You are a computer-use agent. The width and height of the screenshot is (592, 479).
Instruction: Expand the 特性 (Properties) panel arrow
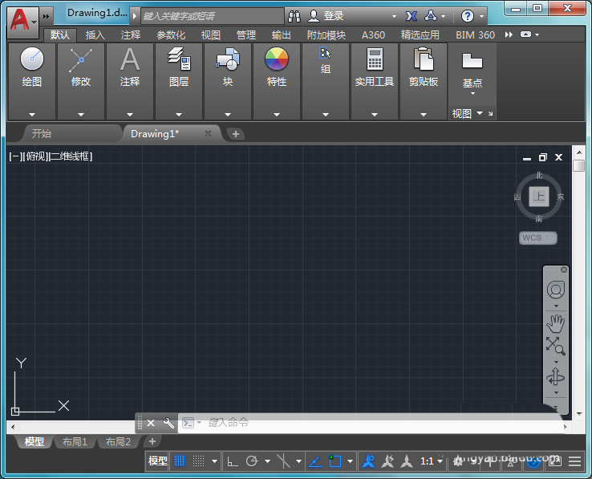tap(277, 115)
